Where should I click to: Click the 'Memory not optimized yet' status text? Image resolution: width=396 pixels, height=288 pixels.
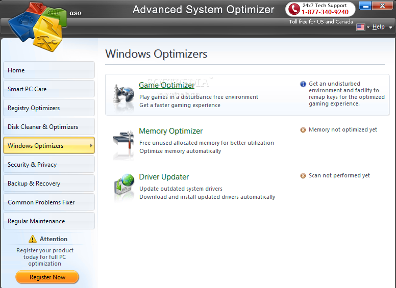click(x=343, y=129)
